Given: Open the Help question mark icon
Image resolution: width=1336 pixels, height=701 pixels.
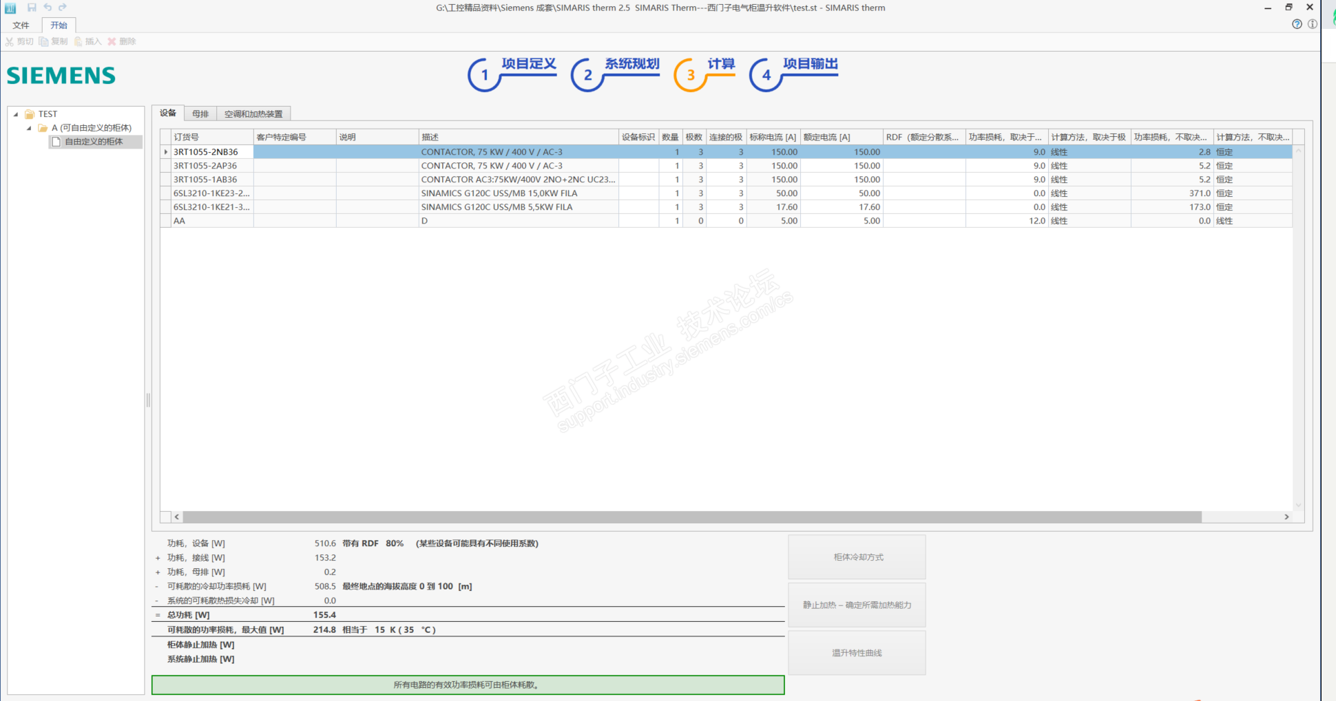Looking at the screenshot, I should click(x=1297, y=24).
